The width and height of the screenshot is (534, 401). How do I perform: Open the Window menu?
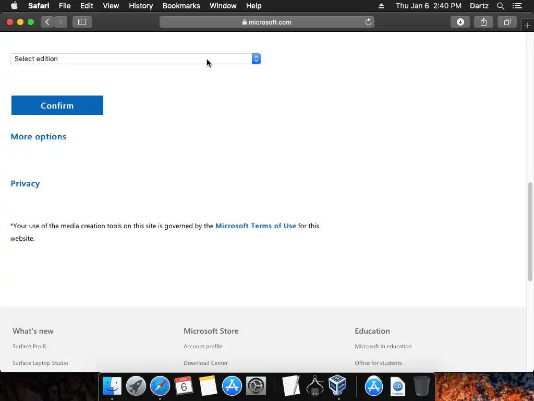(x=223, y=6)
